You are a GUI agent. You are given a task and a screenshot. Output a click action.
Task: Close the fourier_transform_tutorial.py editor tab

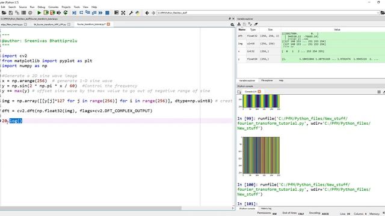point(108,24)
